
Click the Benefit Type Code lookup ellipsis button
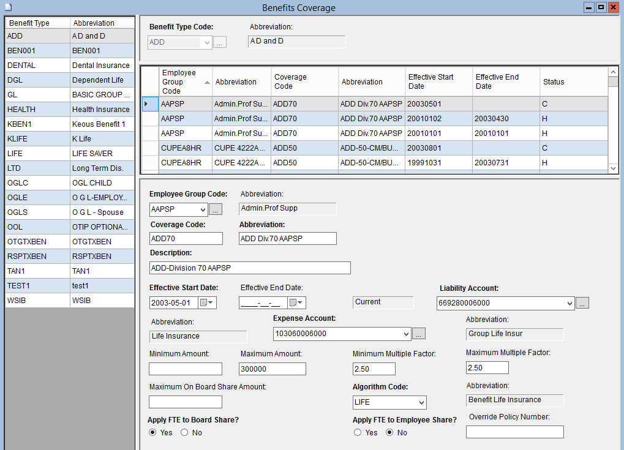click(x=220, y=42)
